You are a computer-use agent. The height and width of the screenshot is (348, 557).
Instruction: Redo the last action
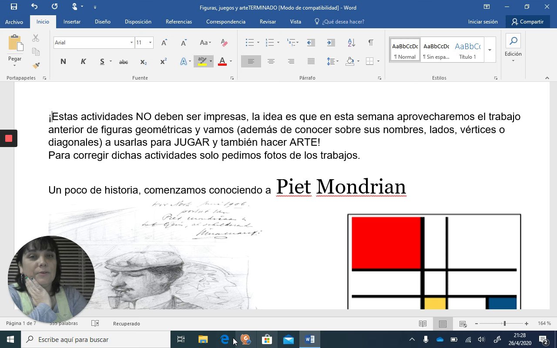pyautogui.click(x=54, y=7)
